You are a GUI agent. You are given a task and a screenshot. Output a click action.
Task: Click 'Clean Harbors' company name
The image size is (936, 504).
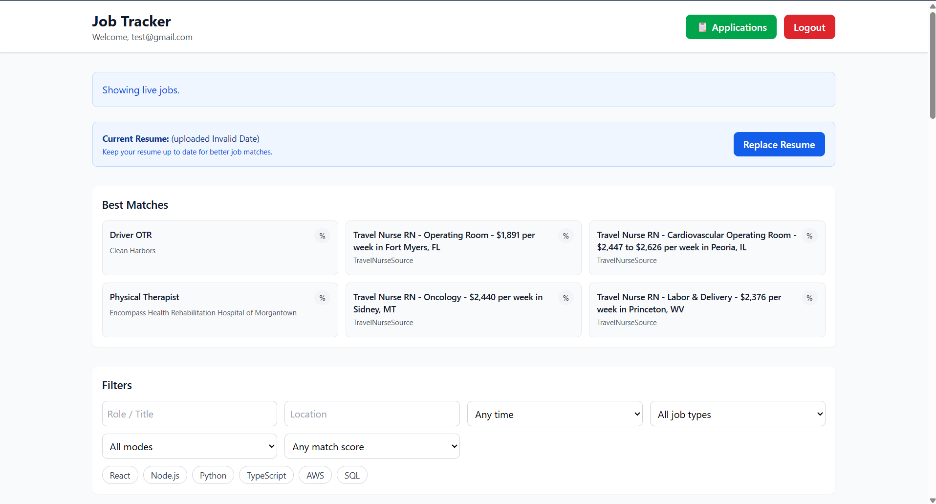132,251
